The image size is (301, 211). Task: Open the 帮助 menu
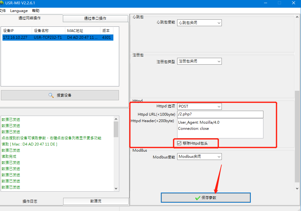tap(36, 10)
